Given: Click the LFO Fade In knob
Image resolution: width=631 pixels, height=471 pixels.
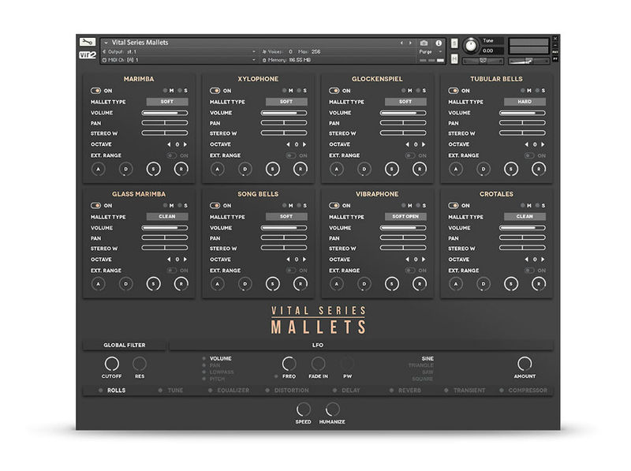Looking at the screenshot, I should coord(318,364).
